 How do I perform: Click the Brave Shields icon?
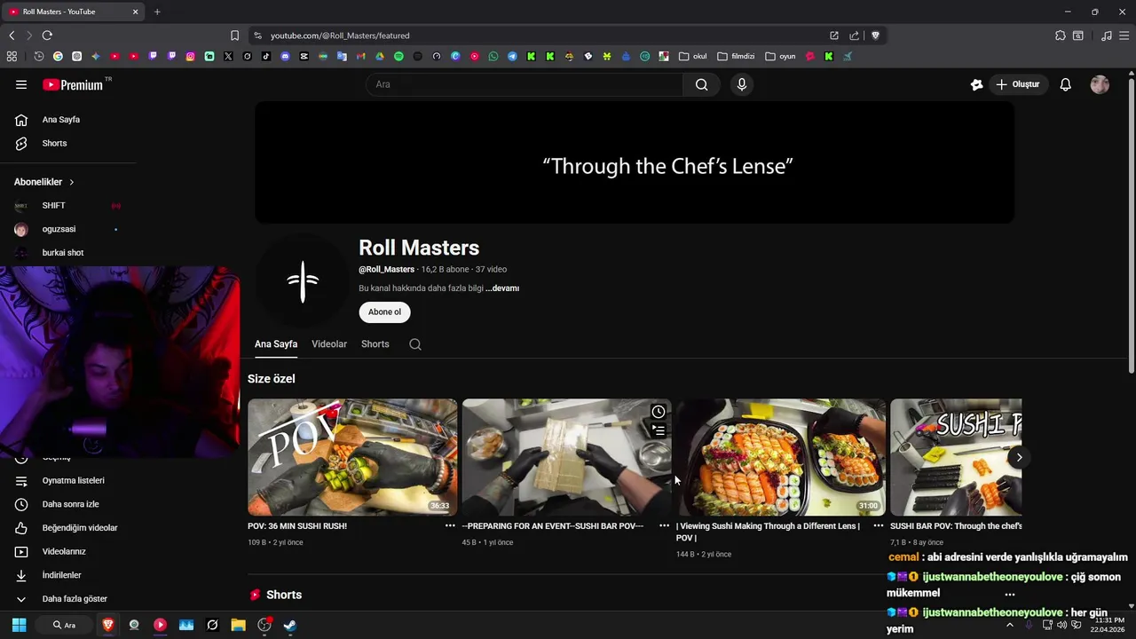[x=875, y=35]
